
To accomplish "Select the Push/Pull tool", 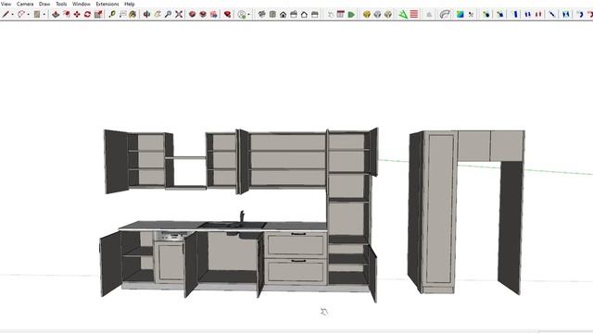I will [x=56, y=15].
